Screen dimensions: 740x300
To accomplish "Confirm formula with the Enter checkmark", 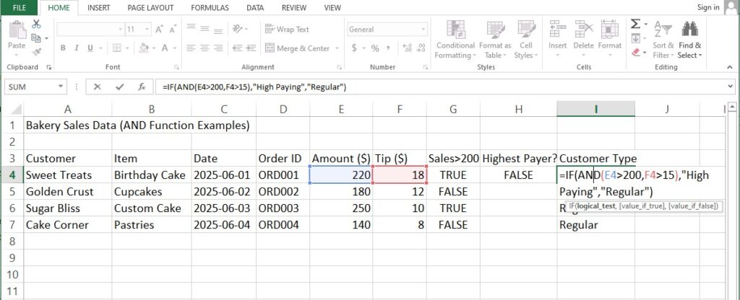I will (x=119, y=87).
